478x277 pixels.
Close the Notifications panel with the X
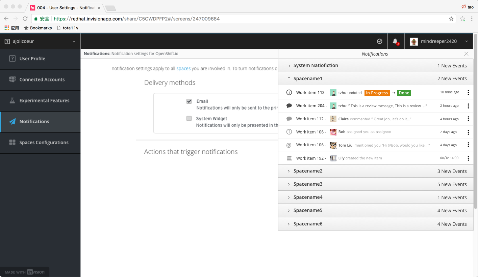466,54
